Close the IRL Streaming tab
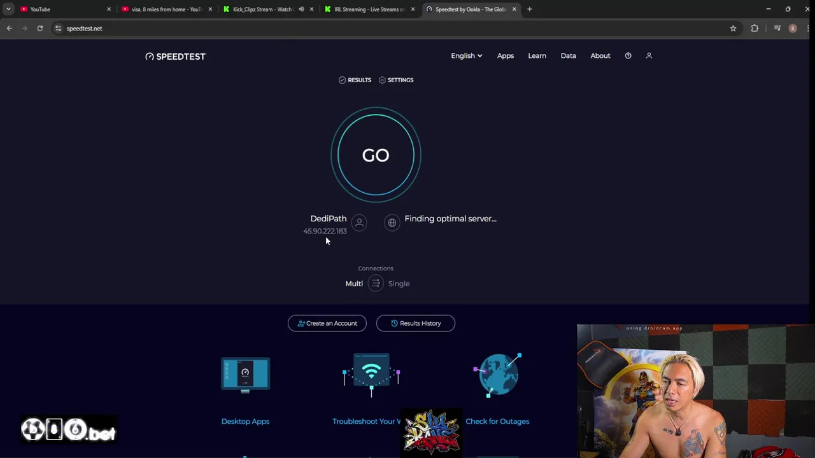This screenshot has width=815, height=458. (x=413, y=10)
